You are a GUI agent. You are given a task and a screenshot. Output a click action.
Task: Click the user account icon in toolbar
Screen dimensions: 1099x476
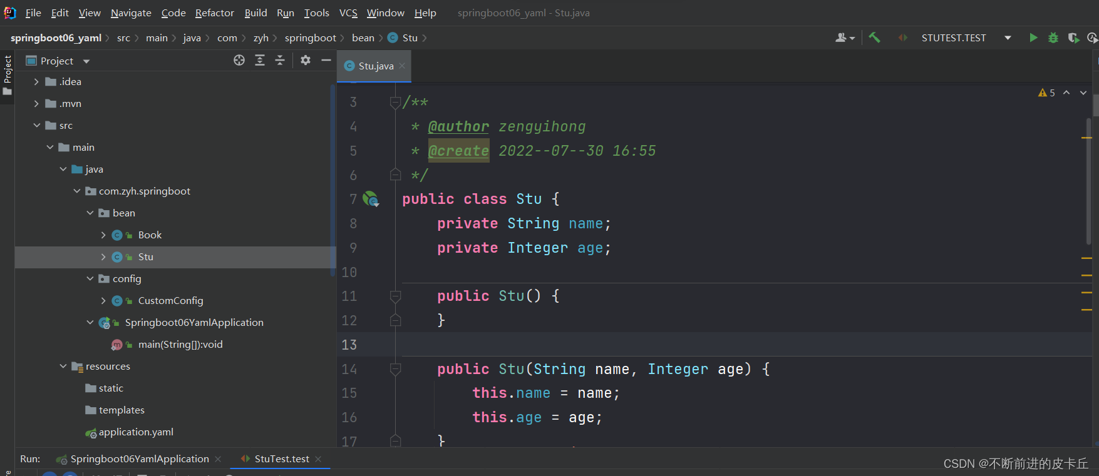[845, 38]
